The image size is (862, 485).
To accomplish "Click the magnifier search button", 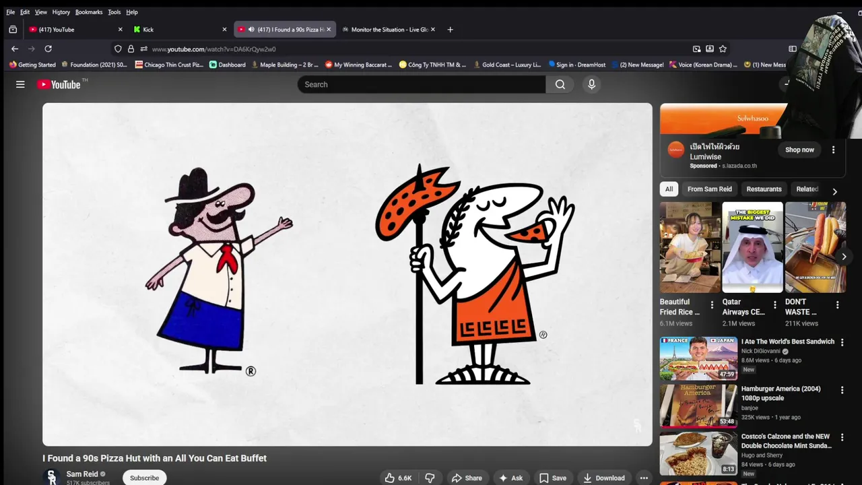I will [560, 84].
